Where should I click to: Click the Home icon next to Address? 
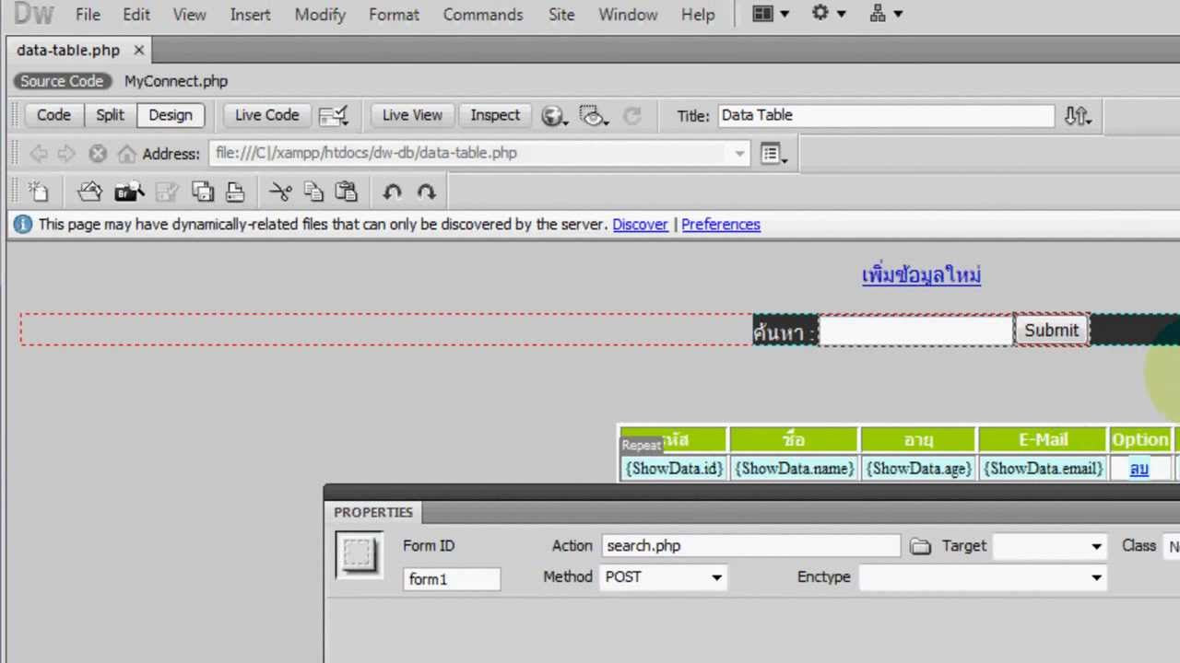click(x=126, y=154)
